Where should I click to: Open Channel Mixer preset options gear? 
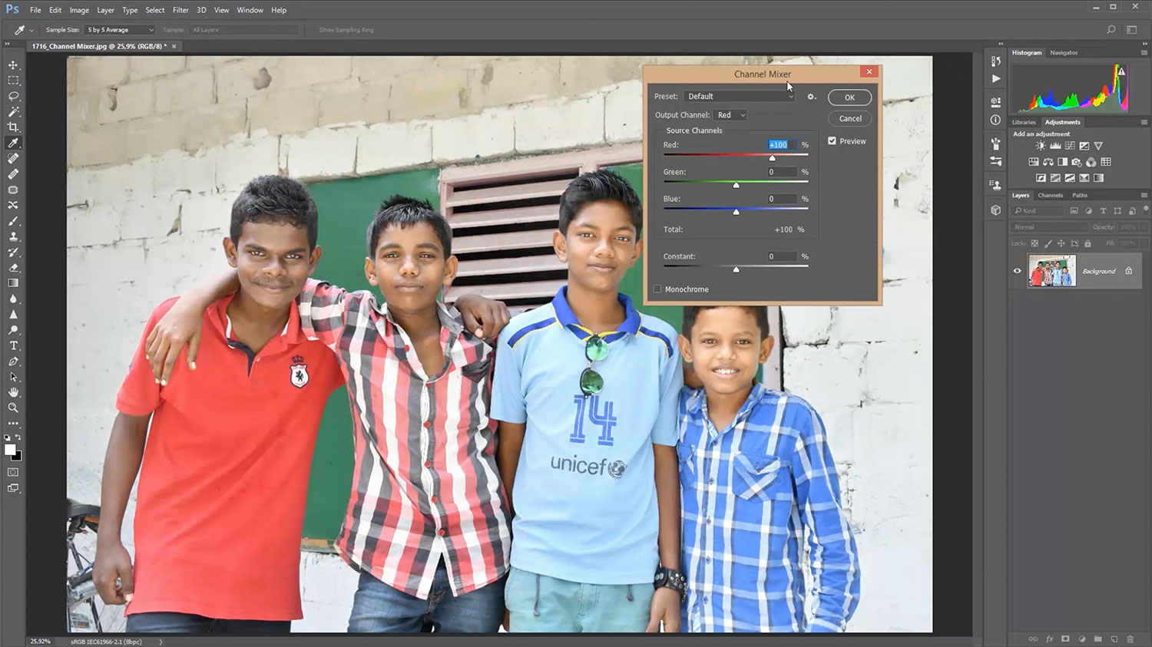click(x=811, y=97)
